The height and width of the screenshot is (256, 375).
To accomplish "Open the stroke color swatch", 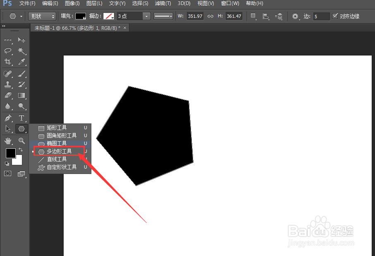I will [x=109, y=16].
